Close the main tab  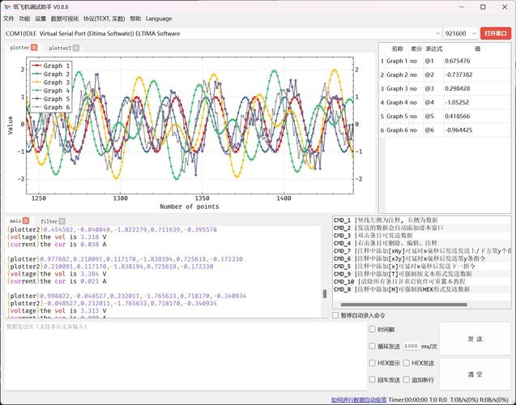[26, 221]
